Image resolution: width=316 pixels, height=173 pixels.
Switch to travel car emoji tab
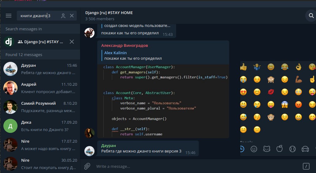point(305,149)
